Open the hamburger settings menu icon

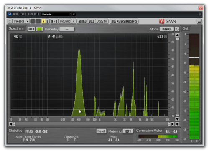tap(199, 21)
